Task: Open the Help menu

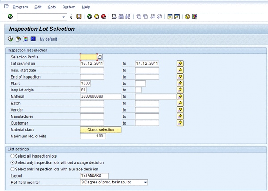Action: [86, 7]
